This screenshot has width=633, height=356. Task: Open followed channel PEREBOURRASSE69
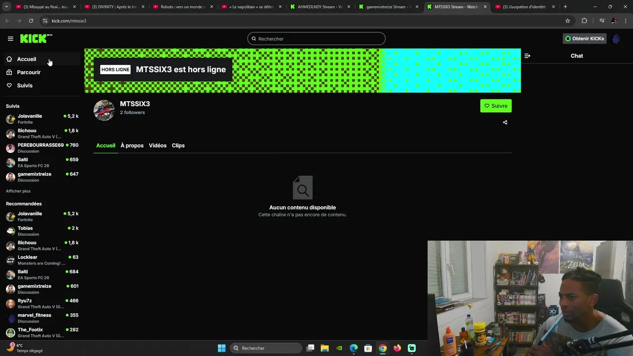click(x=42, y=148)
